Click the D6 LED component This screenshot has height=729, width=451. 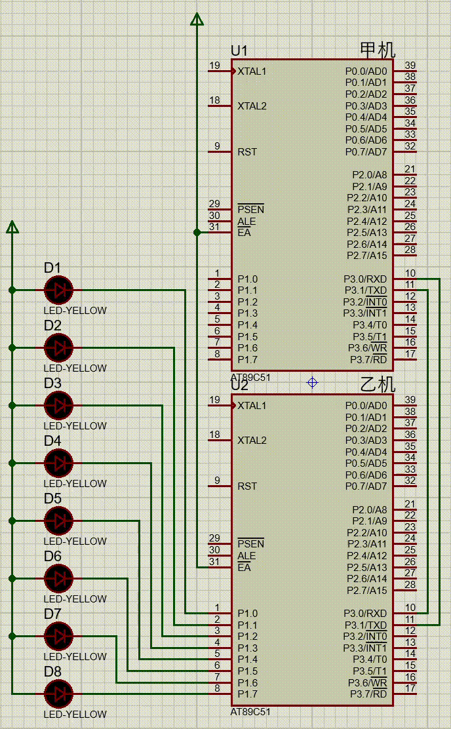click(x=58, y=578)
